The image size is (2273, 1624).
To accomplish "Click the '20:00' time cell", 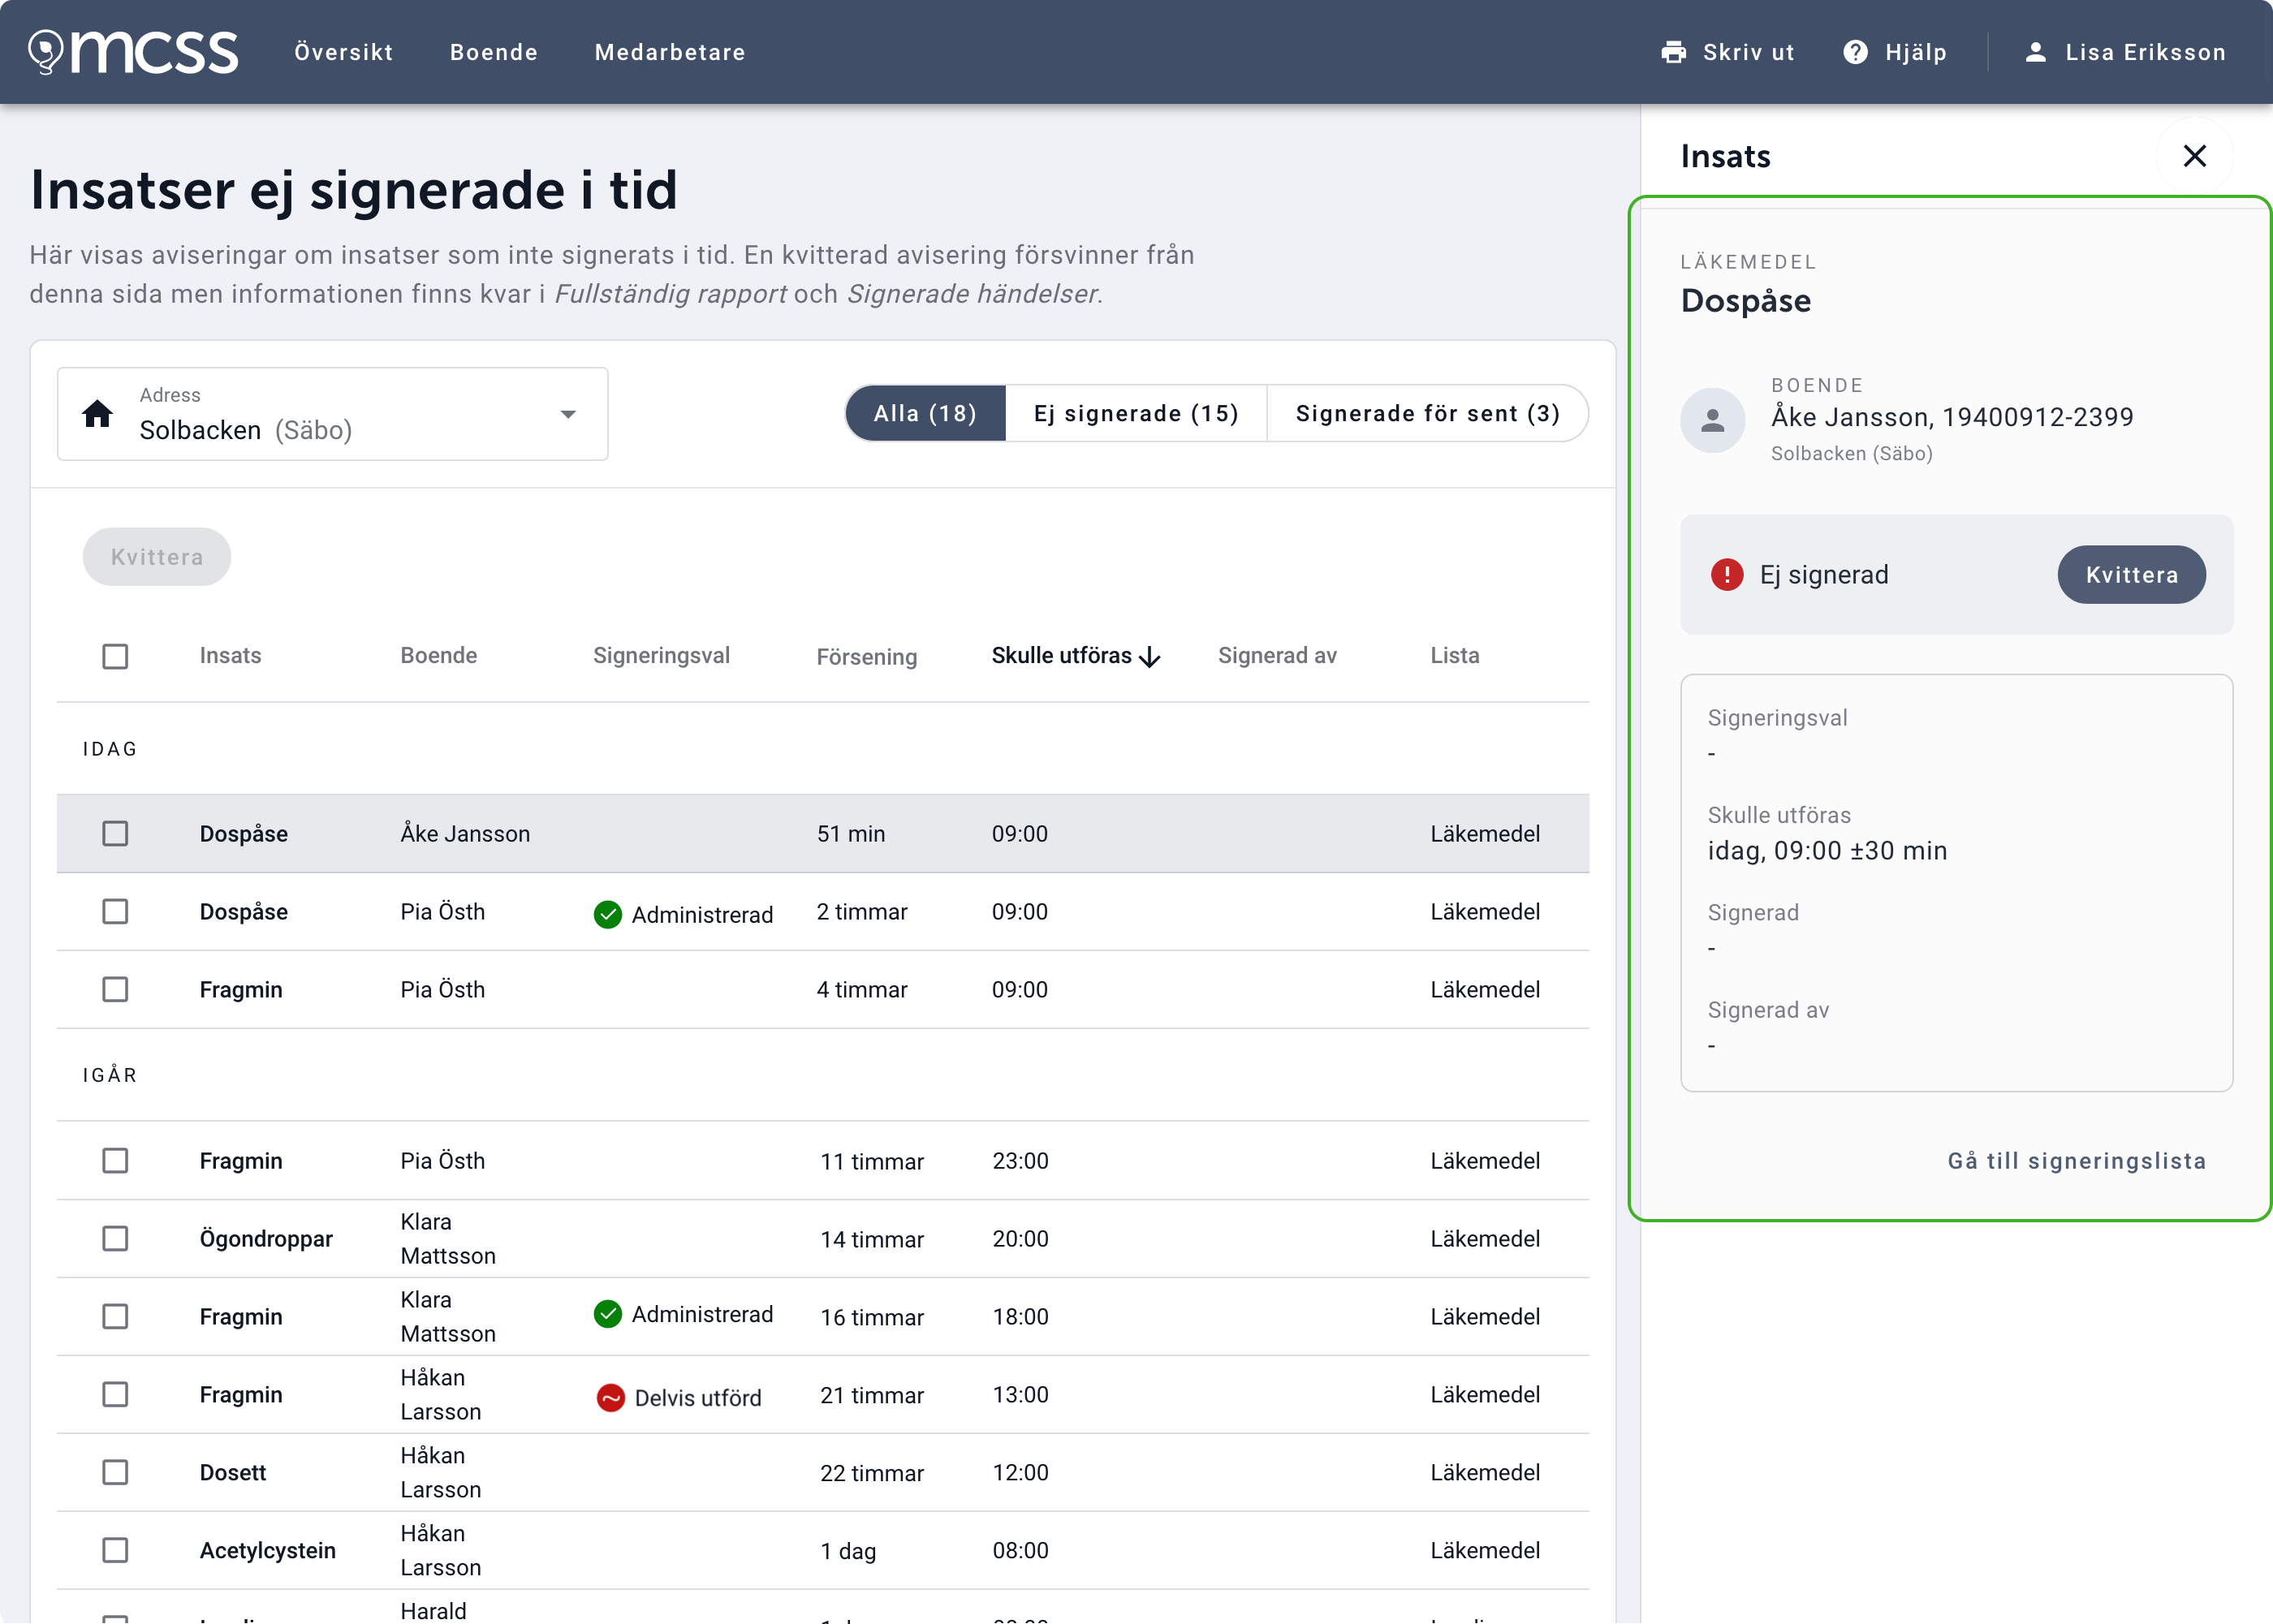I will coord(1020,1239).
